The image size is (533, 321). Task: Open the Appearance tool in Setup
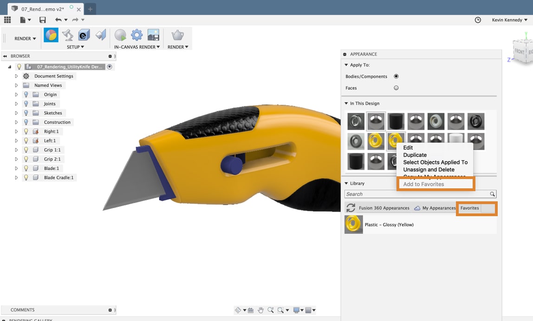tap(51, 35)
